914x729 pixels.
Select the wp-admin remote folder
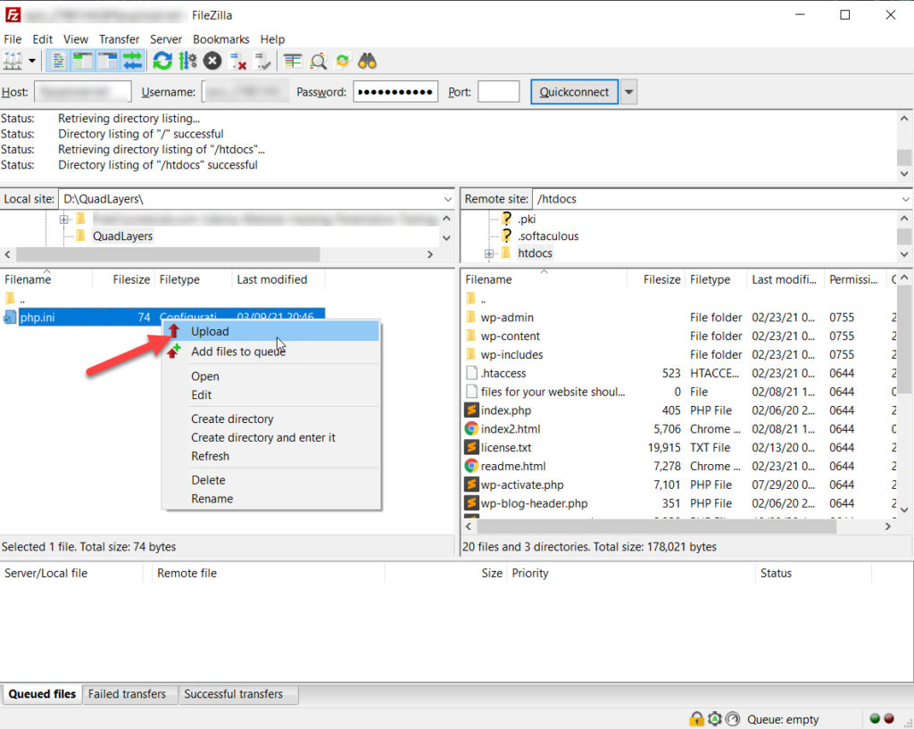click(x=507, y=318)
